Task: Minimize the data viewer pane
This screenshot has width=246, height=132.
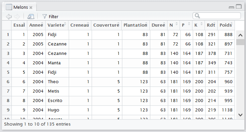Action: coord(232,7)
